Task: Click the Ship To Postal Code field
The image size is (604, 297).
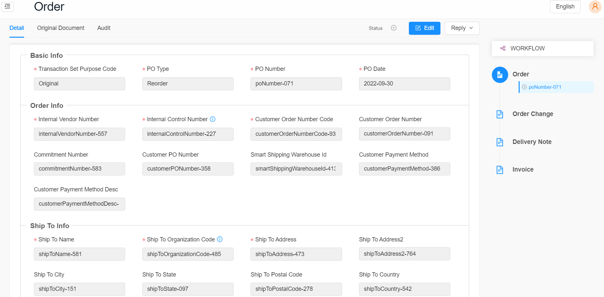Action: [x=296, y=289]
